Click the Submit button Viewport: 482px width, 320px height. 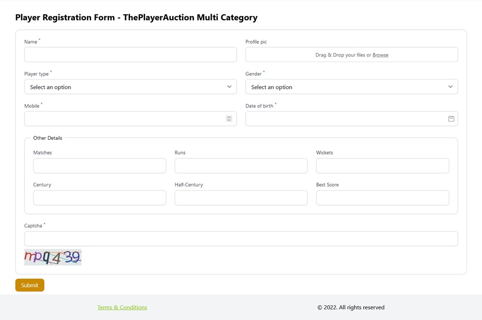(29, 285)
